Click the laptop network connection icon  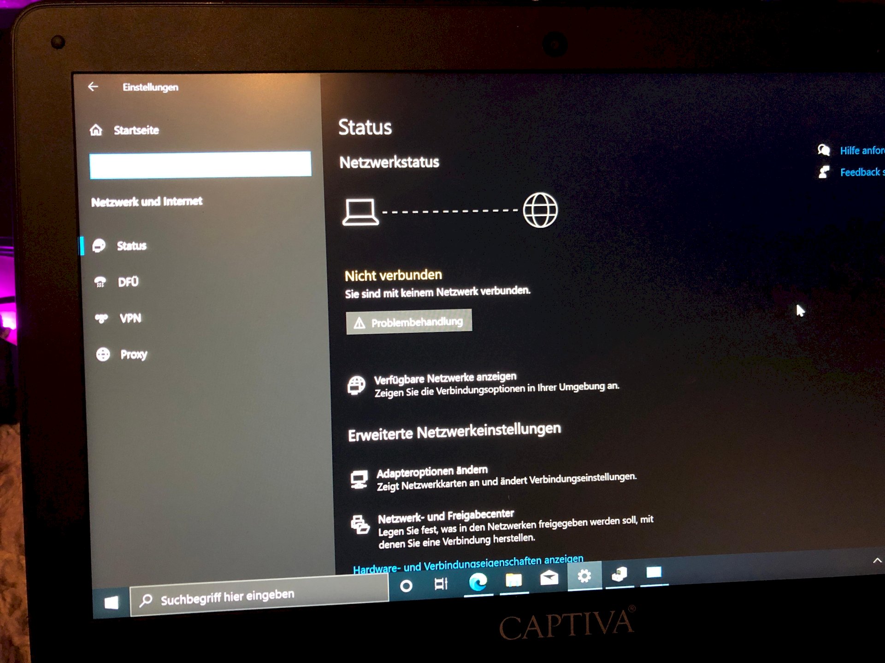pyautogui.click(x=360, y=210)
